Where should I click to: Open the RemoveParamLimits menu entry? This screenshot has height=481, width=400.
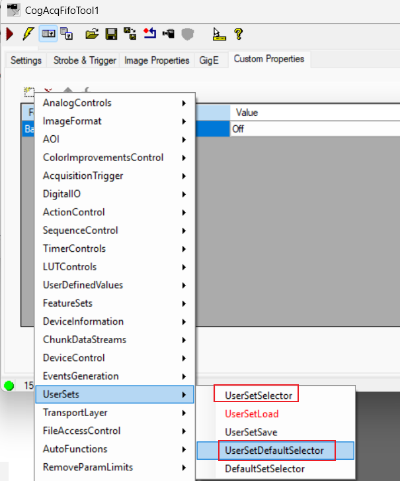[115, 467]
